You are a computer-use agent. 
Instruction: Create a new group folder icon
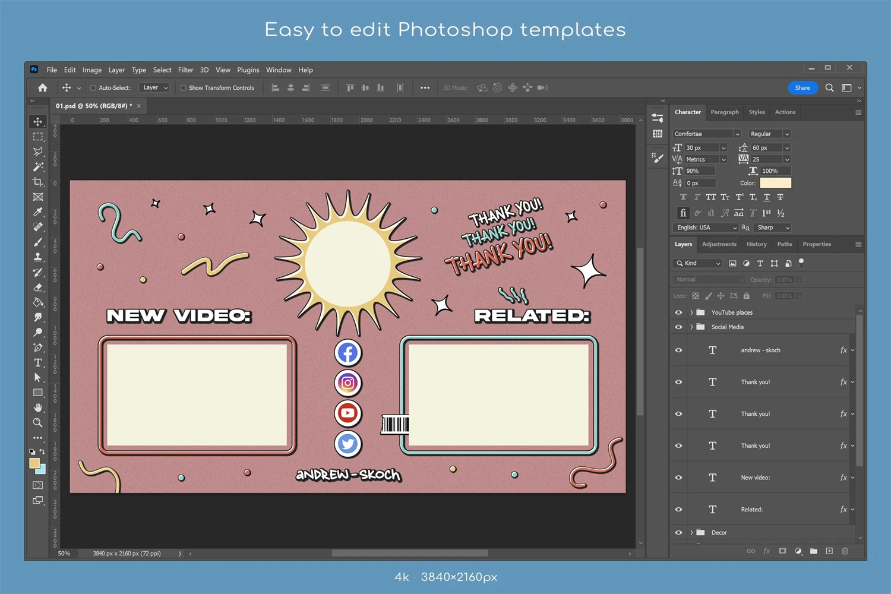pyautogui.click(x=813, y=551)
